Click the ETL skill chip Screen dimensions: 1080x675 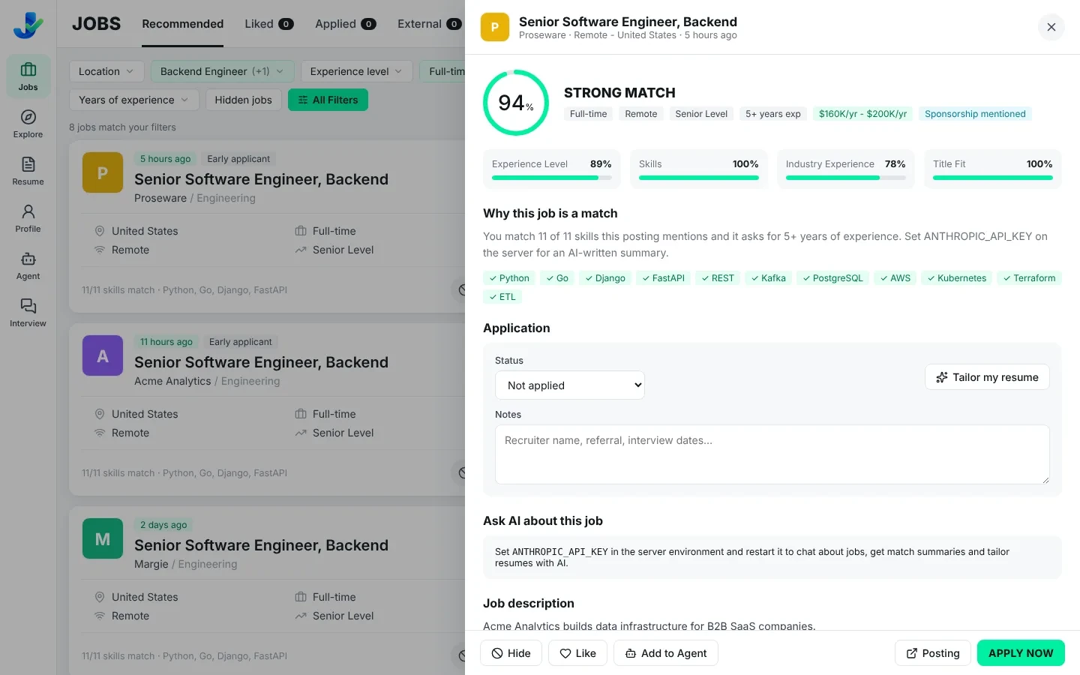coord(502,297)
